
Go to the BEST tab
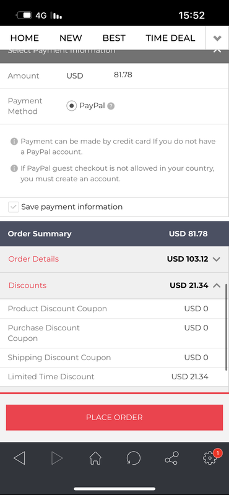click(114, 38)
